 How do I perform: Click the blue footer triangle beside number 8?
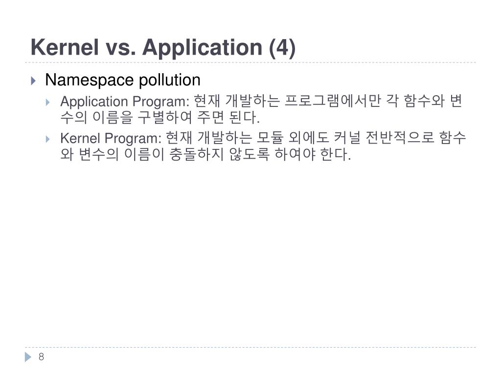click(x=28, y=357)
